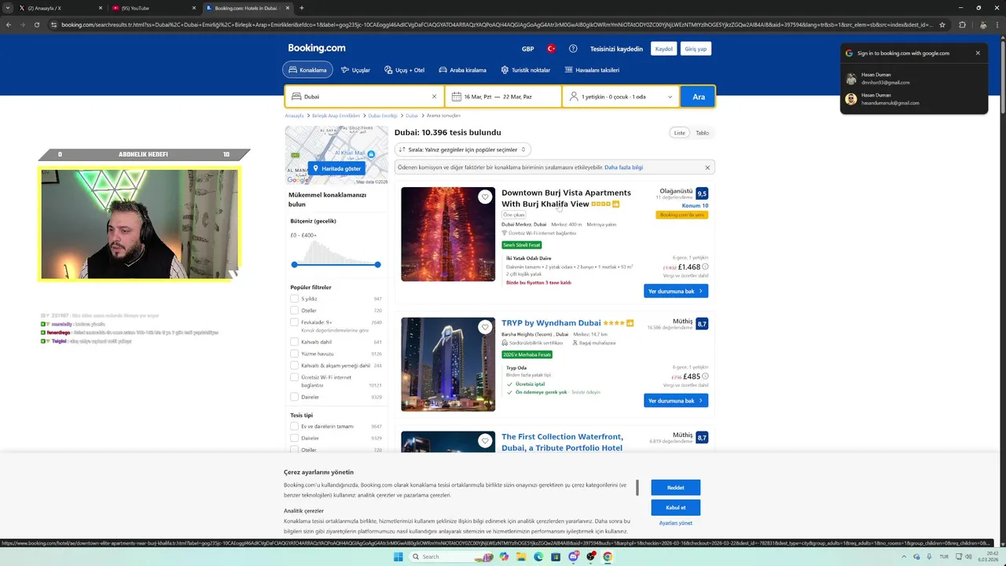This screenshot has height=566, width=1006.
Task: Close the Google sign-in popup
Action: (978, 53)
